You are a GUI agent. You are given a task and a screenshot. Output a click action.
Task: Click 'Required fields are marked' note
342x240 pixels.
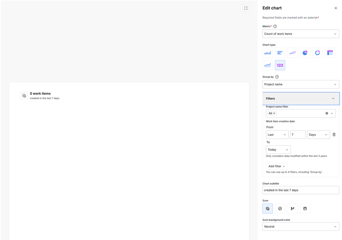coord(290,18)
